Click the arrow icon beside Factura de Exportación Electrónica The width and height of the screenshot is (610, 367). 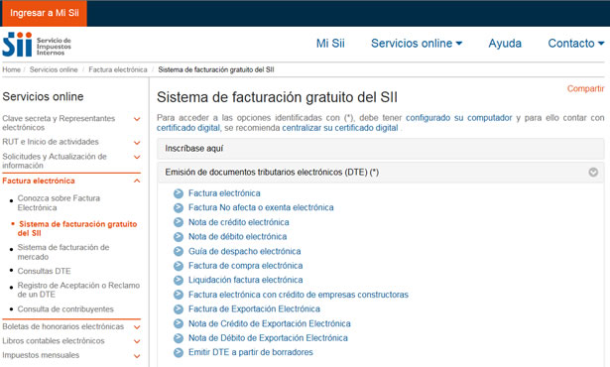[179, 309]
